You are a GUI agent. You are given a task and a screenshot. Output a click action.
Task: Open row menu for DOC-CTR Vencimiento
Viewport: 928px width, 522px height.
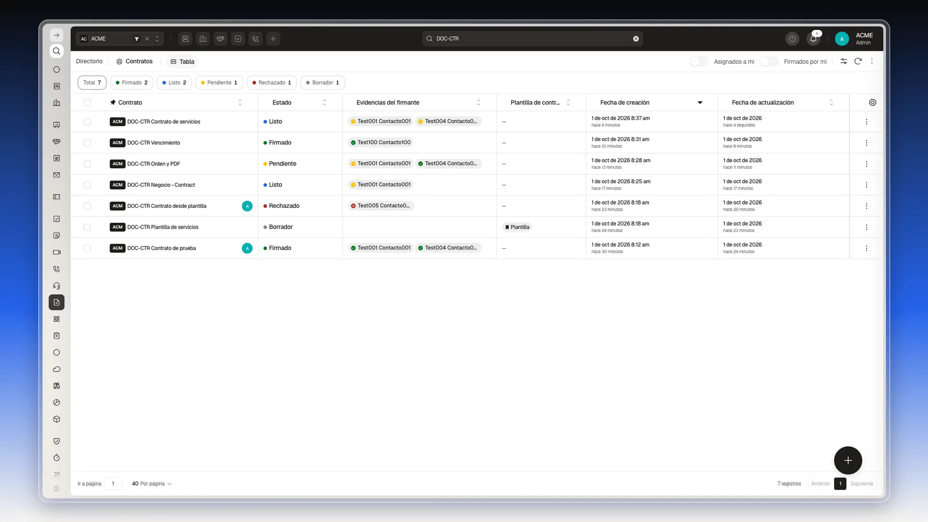coord(866,143)
